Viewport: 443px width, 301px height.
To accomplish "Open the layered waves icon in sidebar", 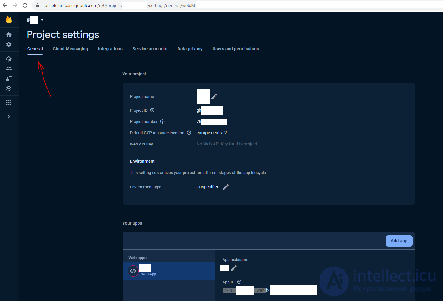I will pyautogui.click(x=9, y=89).
